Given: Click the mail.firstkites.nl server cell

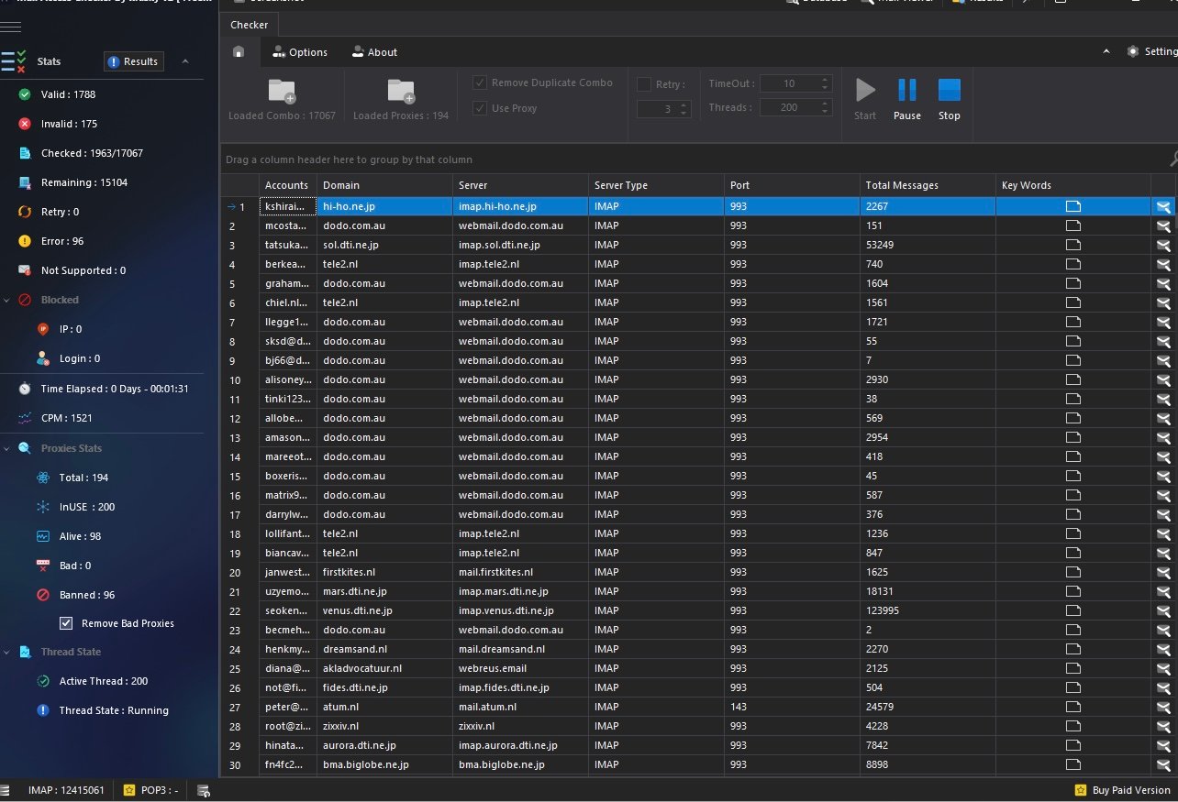Looking at the screenshot, I should 520,572.
